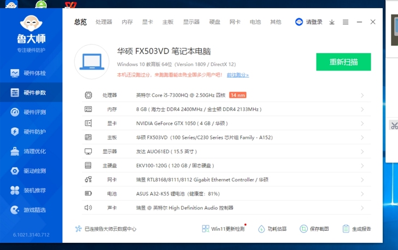Click version number 6.1021.3140.712
This screenshot has width=398, height=250.
point(31,235)
